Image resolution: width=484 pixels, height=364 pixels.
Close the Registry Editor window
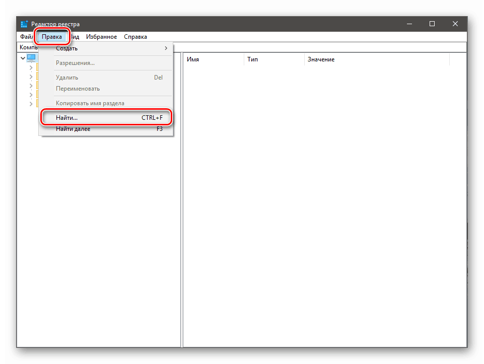point(455,24)
